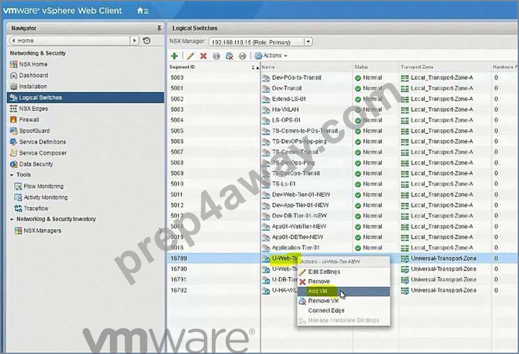Open navigation history clock icon

147,41
